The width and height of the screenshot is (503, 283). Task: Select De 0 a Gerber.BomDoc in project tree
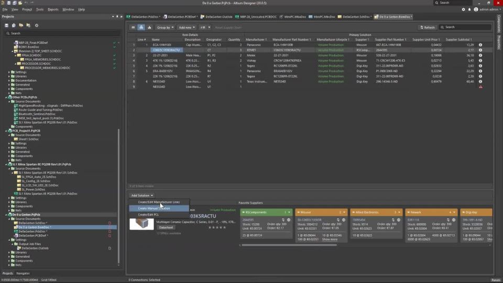pos(35,227)
